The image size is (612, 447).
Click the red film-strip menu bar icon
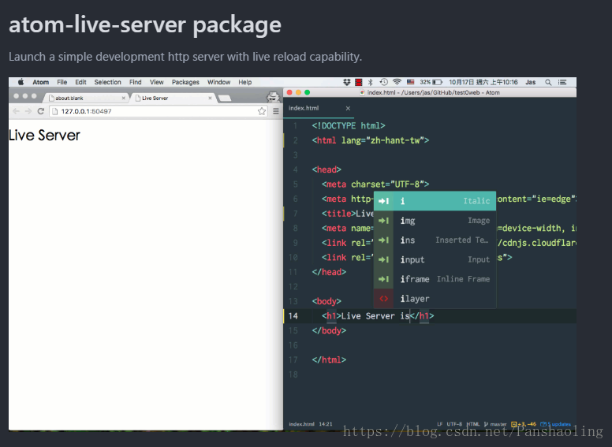358,82
